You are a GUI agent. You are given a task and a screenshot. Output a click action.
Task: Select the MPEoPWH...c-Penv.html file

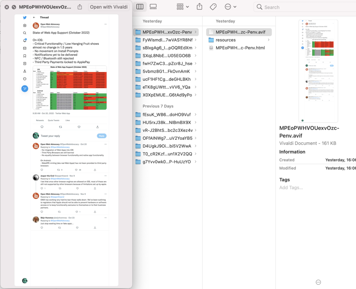coord(239,48)
